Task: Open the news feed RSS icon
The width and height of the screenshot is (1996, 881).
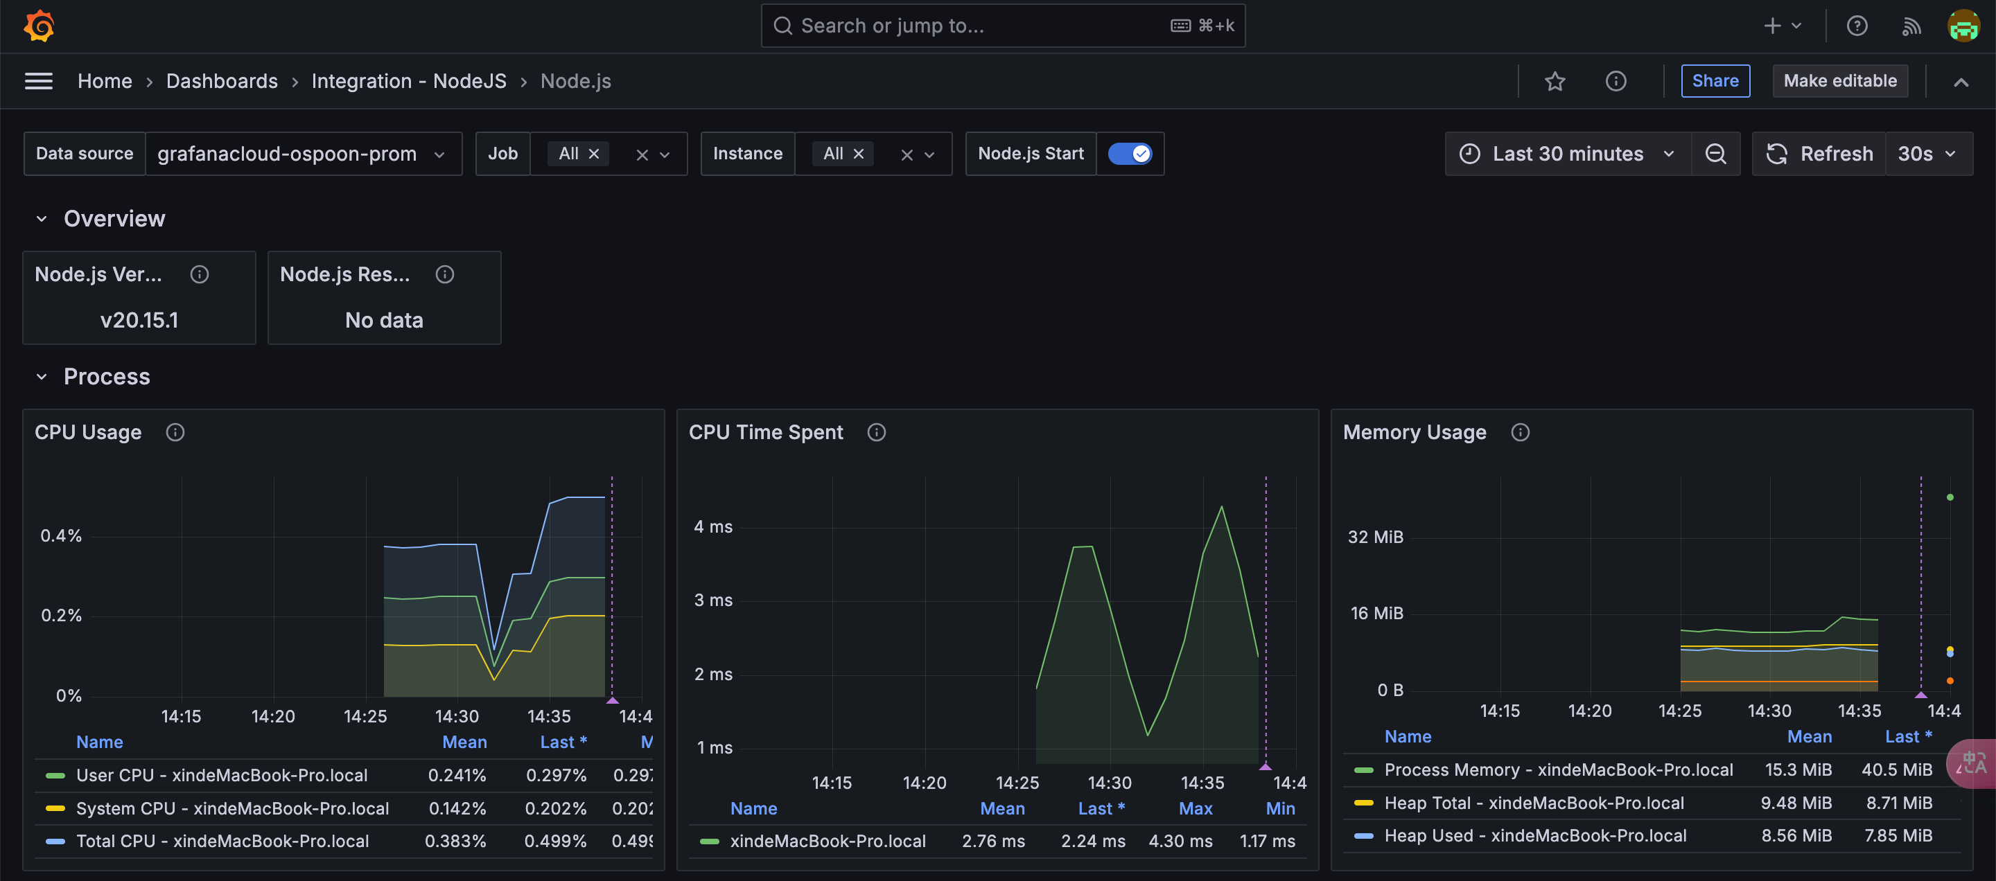Action: [x=1911, y=26]
